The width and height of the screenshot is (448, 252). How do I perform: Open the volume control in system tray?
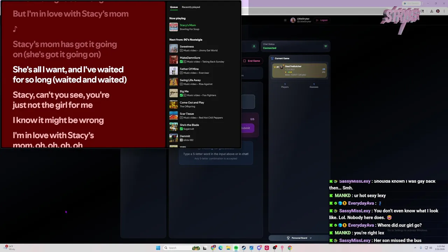click(430, 248)
